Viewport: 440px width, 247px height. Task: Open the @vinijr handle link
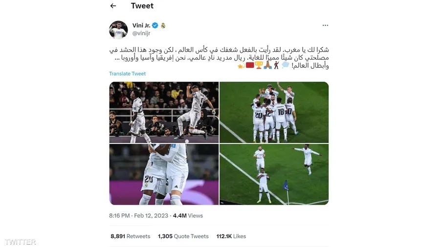coord(141,33)
